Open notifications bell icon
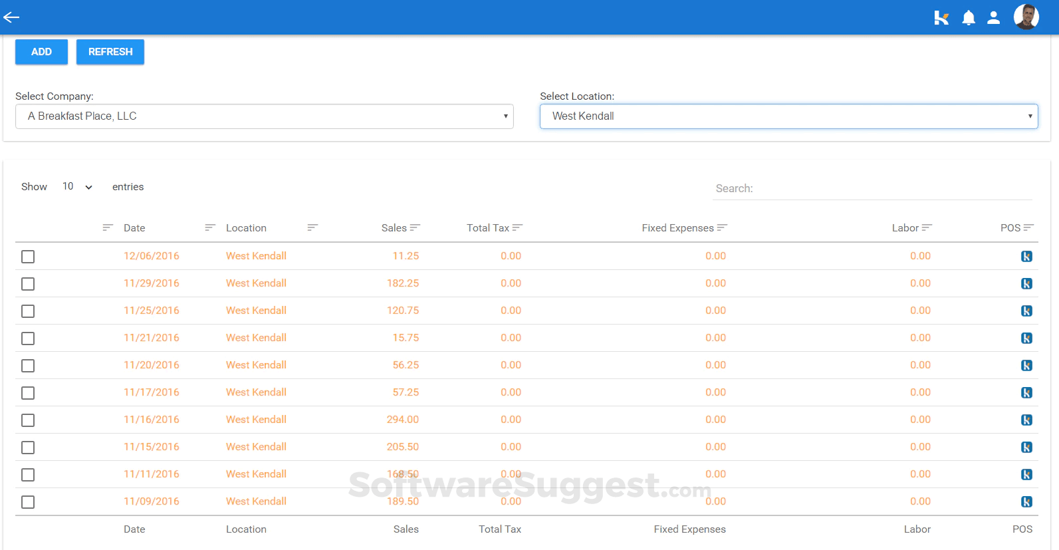The height and width of the screenshot is (550, 1059). tap(969, 18)
